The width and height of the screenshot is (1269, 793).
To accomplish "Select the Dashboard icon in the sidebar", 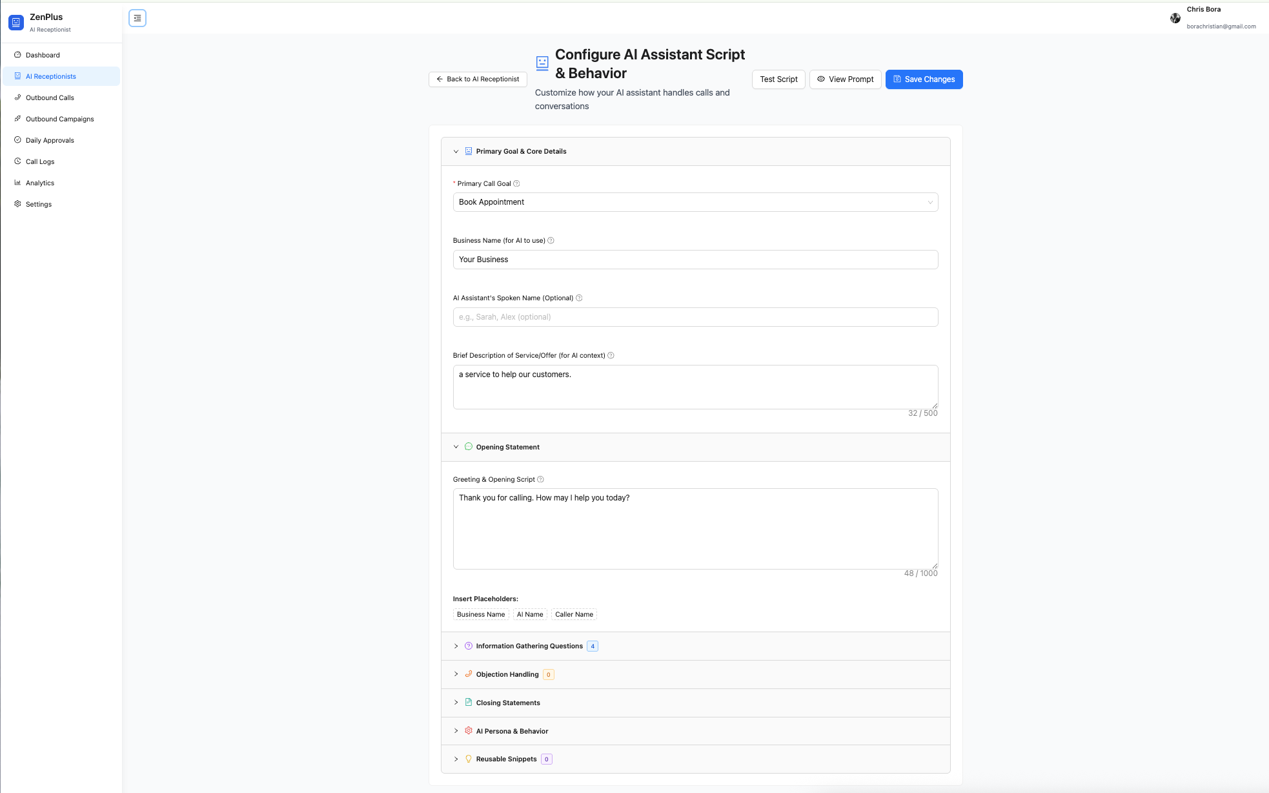I will (18, 54).
